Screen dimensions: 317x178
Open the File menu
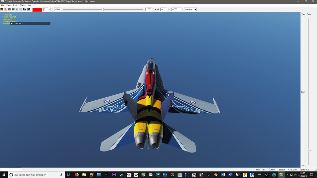(3, 5)
